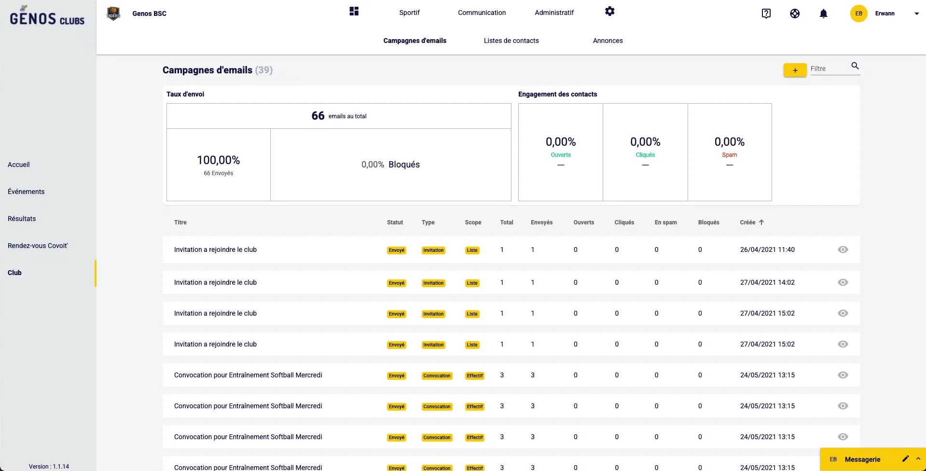Click the Messagerie pencil edit icon

pyautogui.click(x=905, y=458)
